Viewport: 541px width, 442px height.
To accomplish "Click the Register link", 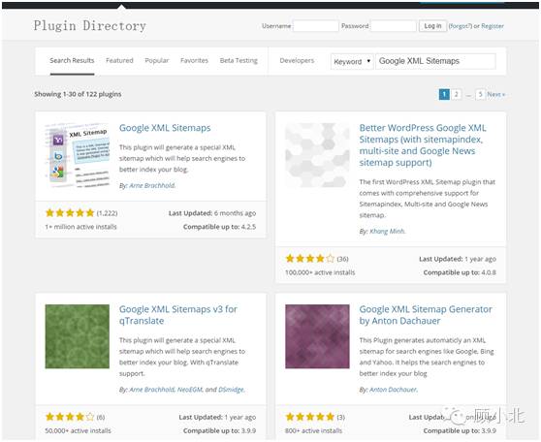I will click(493, 26).
